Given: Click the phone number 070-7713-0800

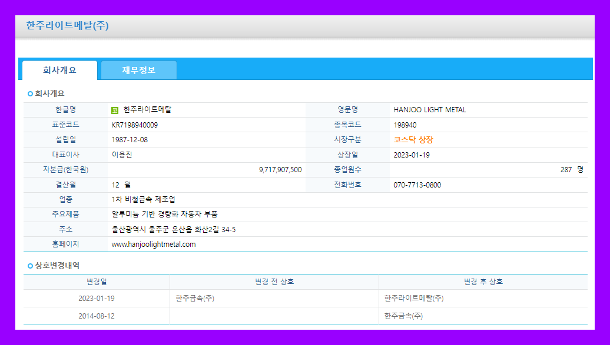Looking at the screenshot, I should [x=417, y=185].
